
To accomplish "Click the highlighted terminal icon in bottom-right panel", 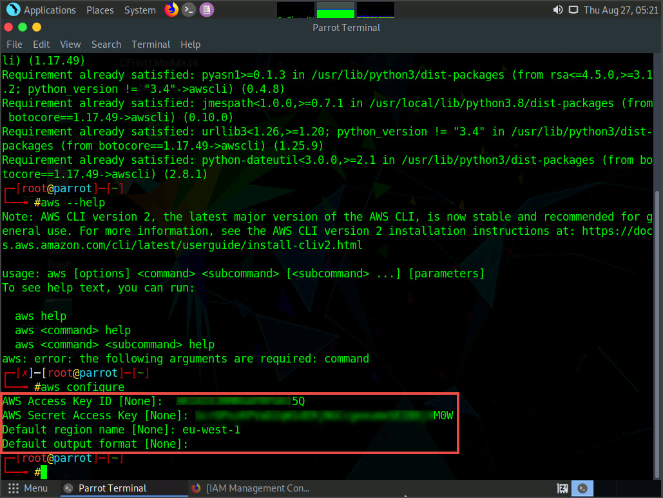I will click(x=582, y=488).
